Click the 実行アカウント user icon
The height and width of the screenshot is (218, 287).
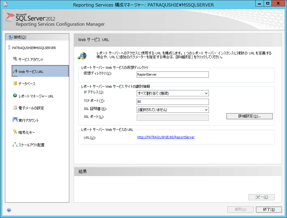(15, 120)
